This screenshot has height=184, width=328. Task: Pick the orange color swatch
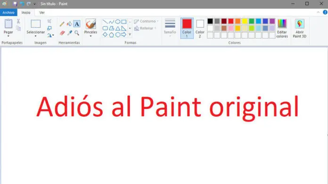tap(238, 21)
